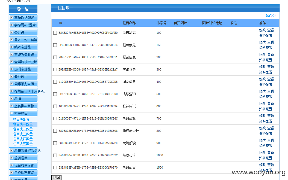
Task: Click the 导航 sidebar header
Action: click(23, 9)
